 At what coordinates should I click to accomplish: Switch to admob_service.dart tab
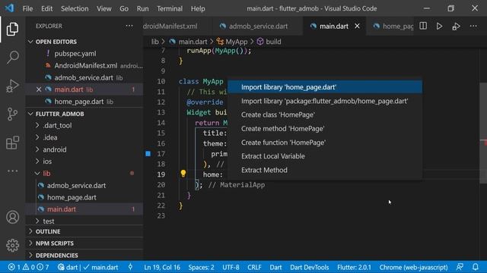point(258,27)
